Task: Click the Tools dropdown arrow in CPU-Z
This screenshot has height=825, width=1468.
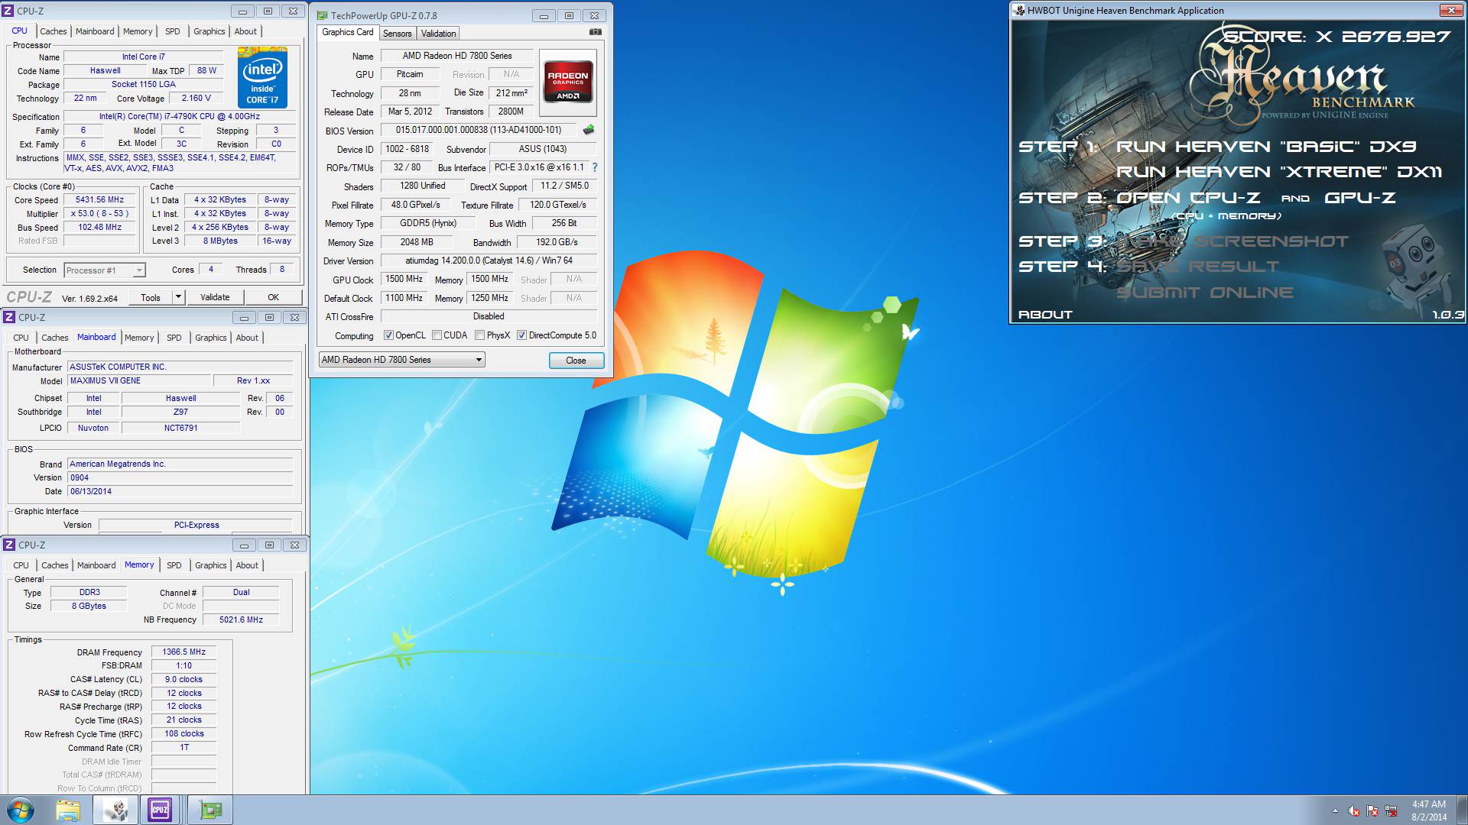Action: coord(178,297)
